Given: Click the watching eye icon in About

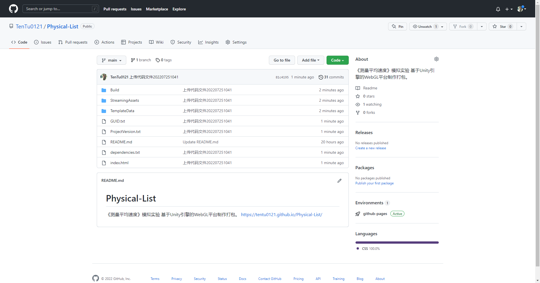Looking at the screenshot, I should [358, 105].
